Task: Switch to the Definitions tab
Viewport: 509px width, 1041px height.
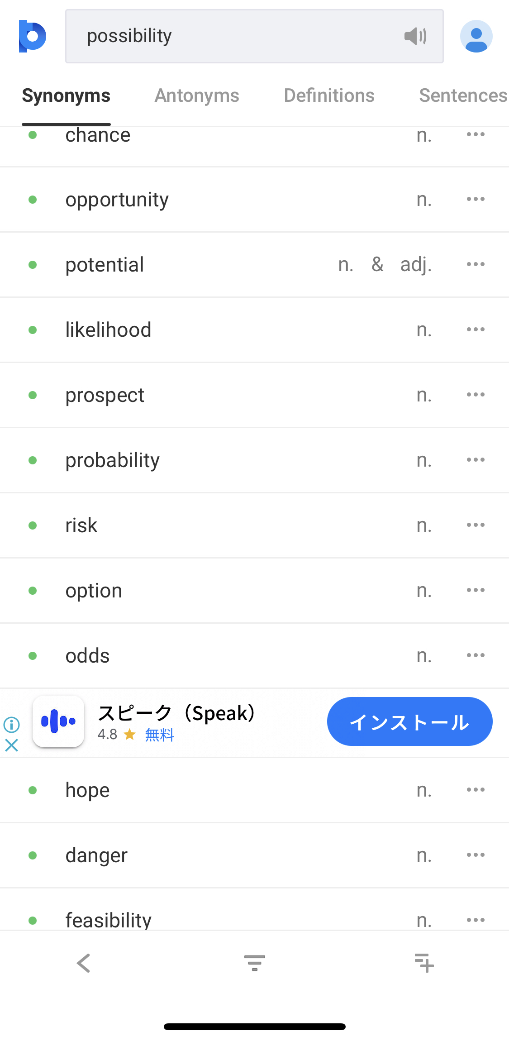Action: (x=329, y=96)
